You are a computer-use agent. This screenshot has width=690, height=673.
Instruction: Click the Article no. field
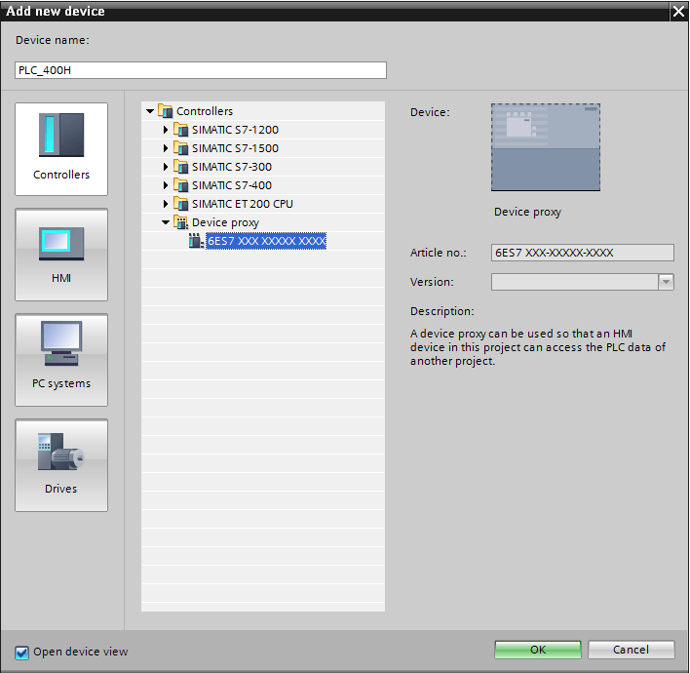(x=582, y=253)
